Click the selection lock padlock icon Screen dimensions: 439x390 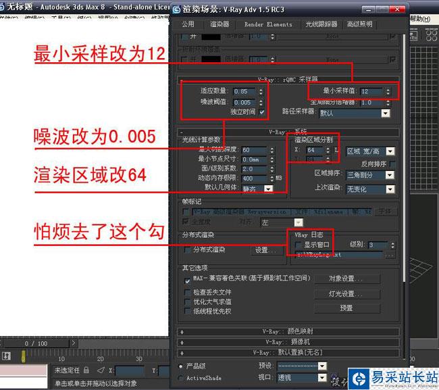pos(86,370)
